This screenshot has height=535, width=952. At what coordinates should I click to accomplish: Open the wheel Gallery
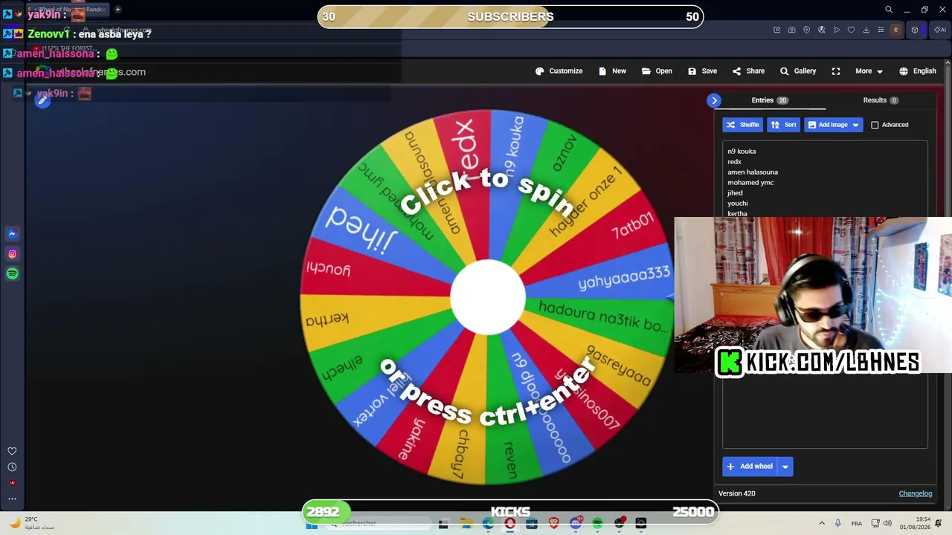(x=798, y=71)
